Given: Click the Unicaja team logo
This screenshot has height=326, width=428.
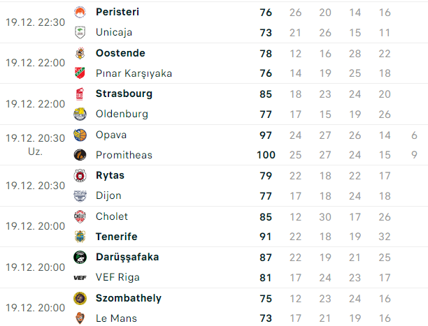Looking at the screenshot, I should click(80, 32).
